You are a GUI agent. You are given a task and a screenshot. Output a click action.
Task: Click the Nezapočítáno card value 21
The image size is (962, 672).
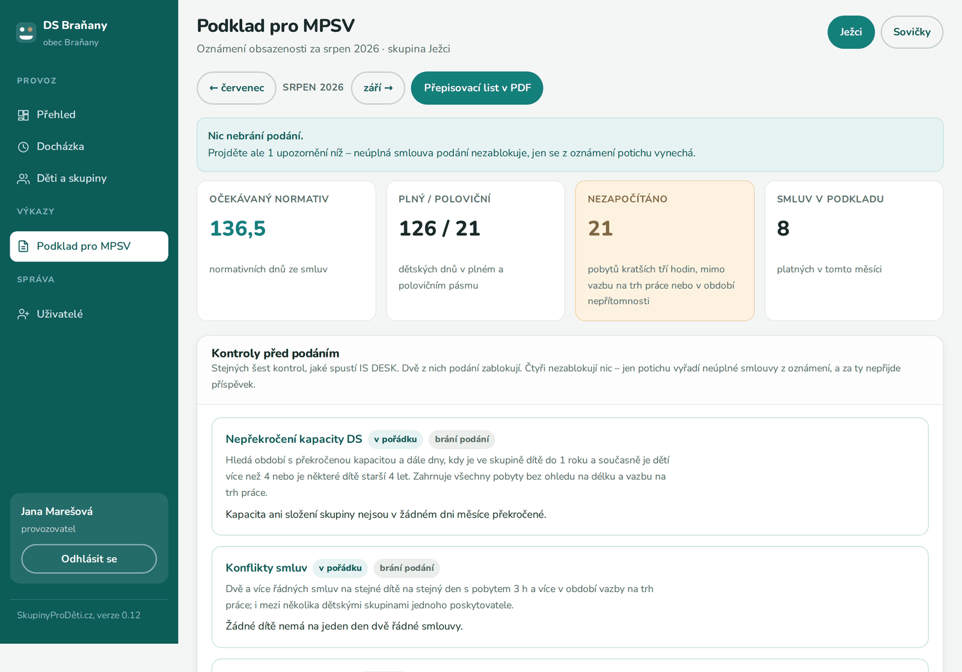coord(600,228)
